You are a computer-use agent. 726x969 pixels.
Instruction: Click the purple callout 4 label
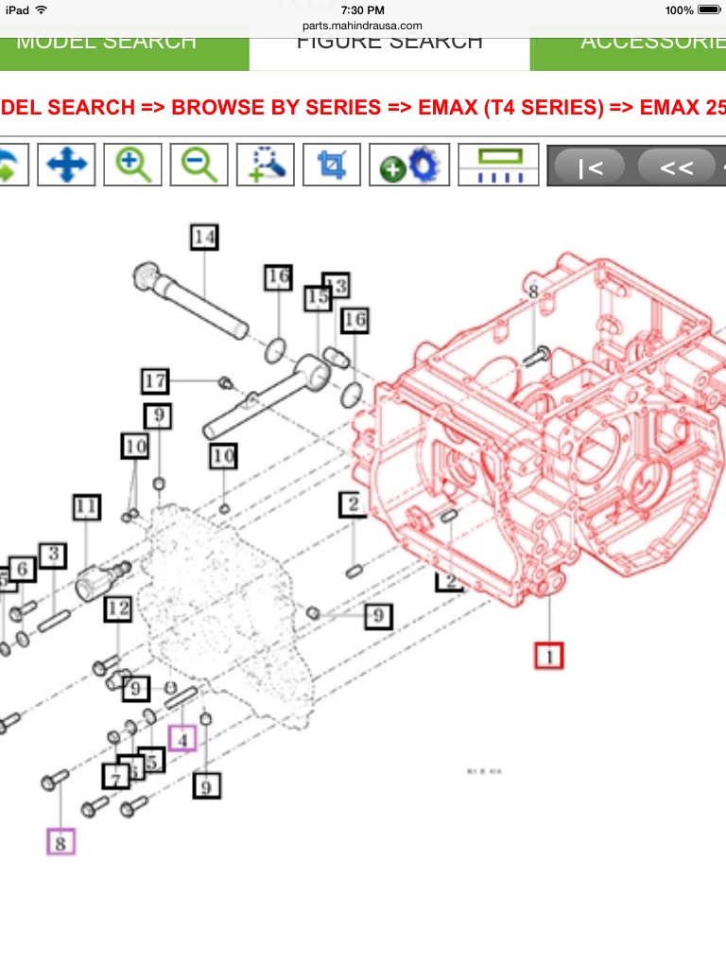coord(182,737)
